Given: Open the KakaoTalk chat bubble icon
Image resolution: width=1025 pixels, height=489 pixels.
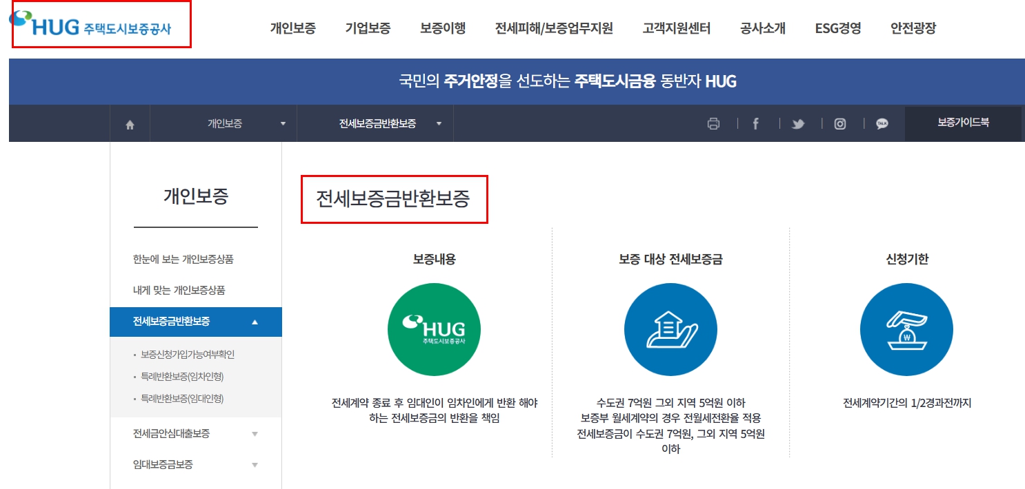Looking at the screenshot, I should tap(882, 124).
